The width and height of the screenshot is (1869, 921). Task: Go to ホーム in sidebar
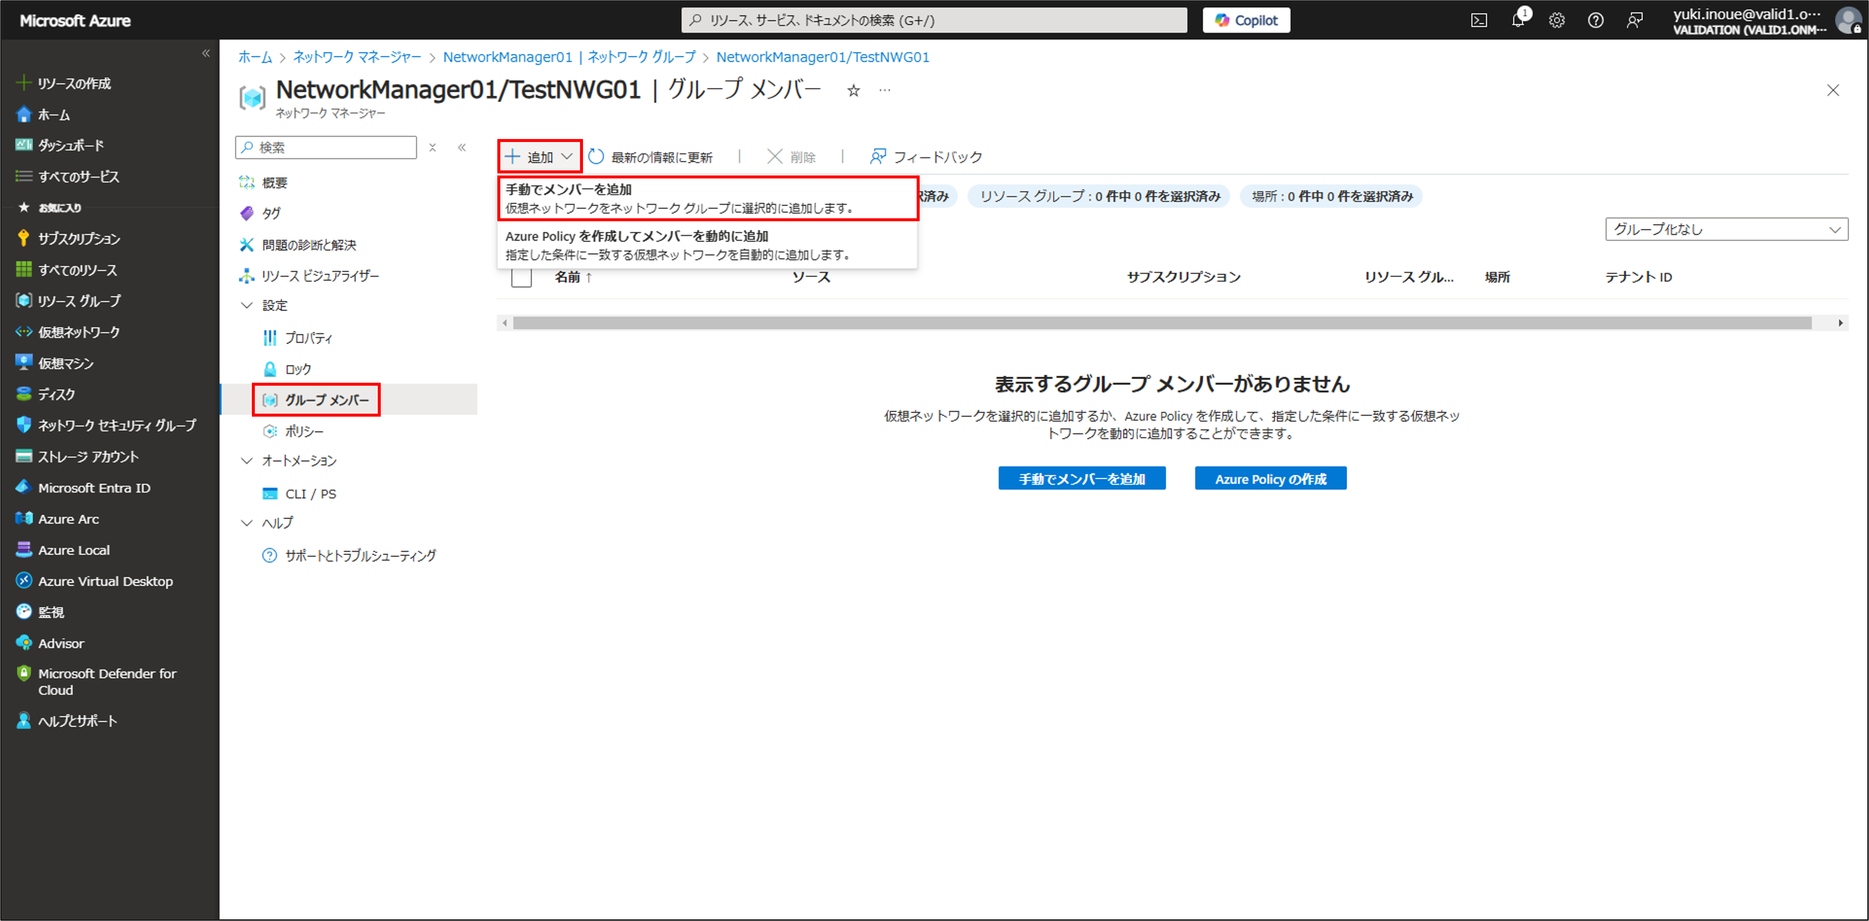pos(44,114)
